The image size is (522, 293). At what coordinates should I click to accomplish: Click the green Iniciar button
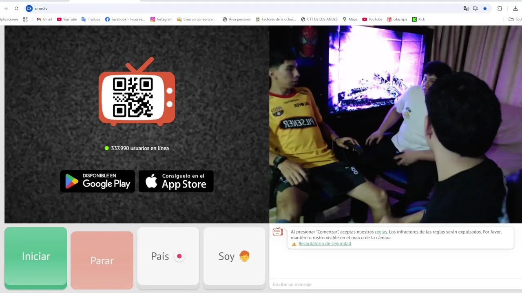pyautogui.click(x=36, y=256)
